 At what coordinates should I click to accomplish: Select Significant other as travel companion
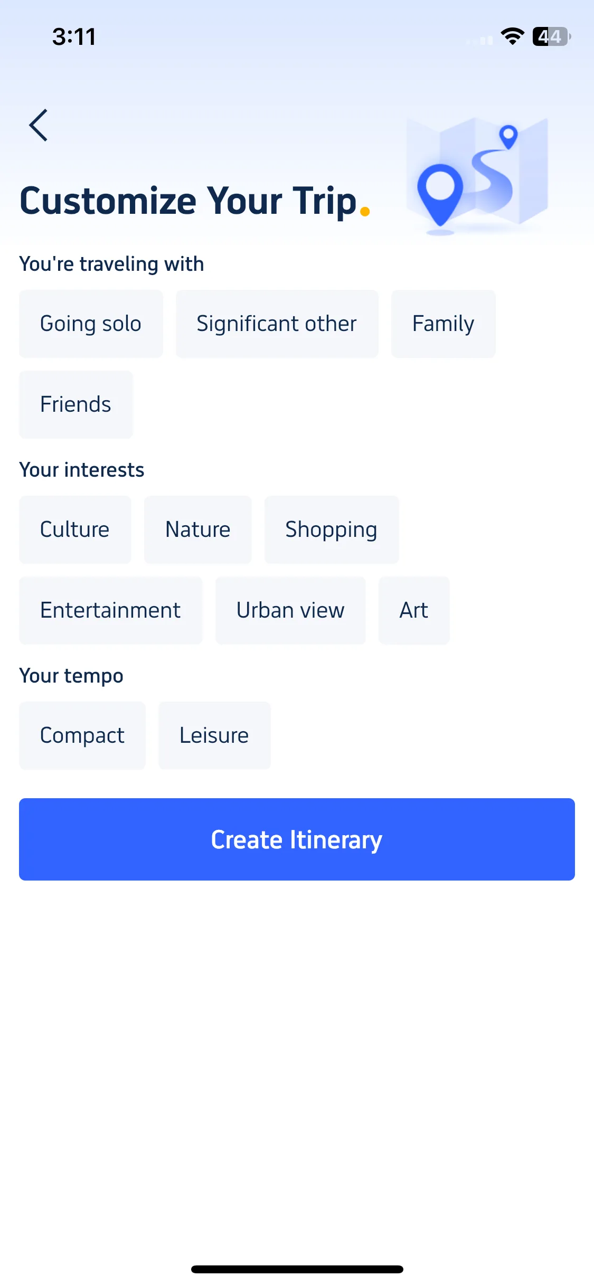click(x=277, y=324)
